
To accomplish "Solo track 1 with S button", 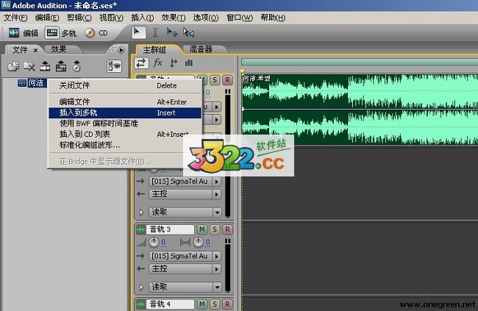I will pos(215,80).
